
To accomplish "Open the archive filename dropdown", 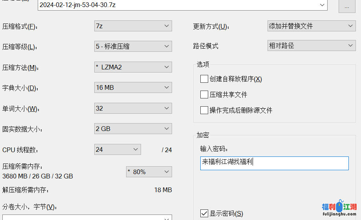I will click(x=323, y=5).
